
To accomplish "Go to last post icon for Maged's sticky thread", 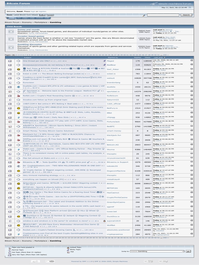I will pos(191,60).
